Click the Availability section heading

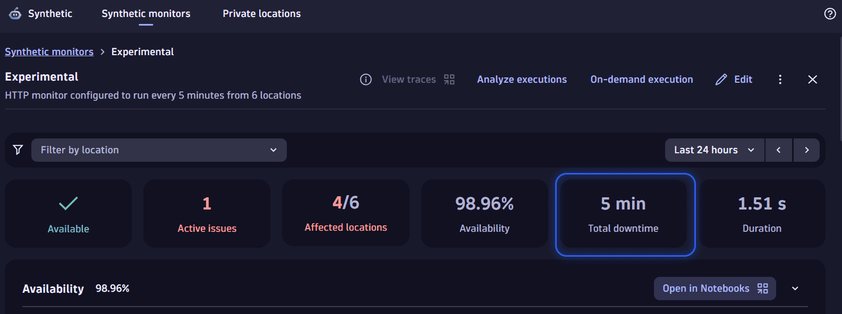tap(53, 289)
